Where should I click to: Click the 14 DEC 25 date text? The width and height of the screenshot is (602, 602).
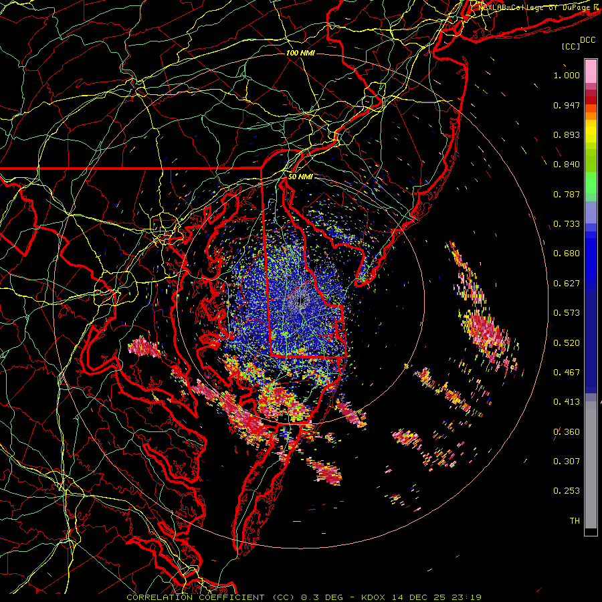(x=419, y=597)
